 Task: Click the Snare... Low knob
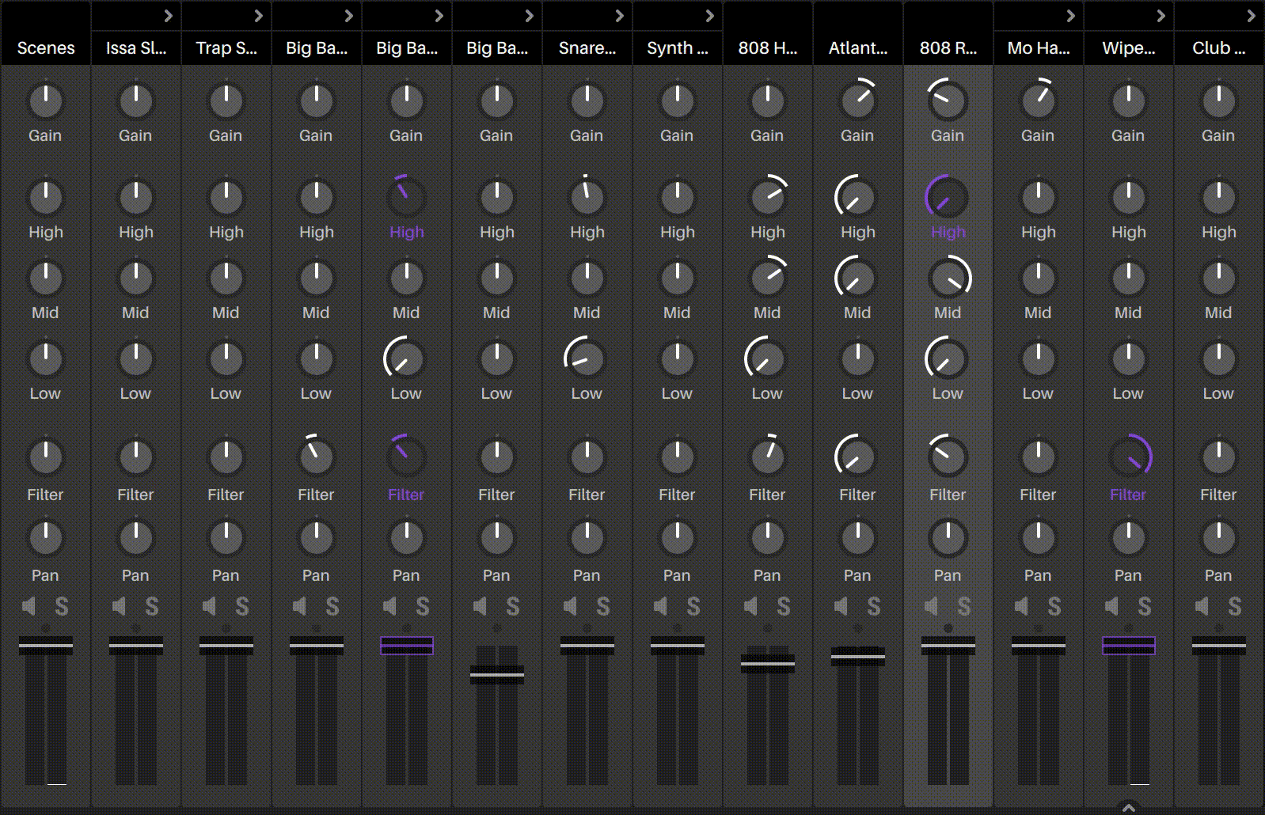coord(586,358)
